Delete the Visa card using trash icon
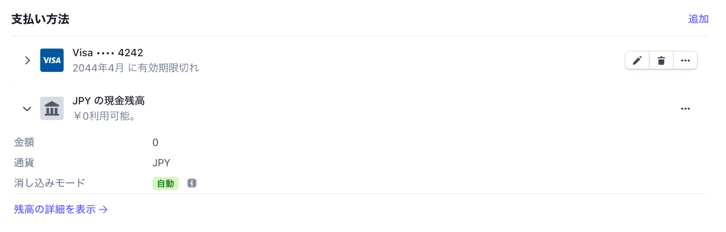 point(661,61)
